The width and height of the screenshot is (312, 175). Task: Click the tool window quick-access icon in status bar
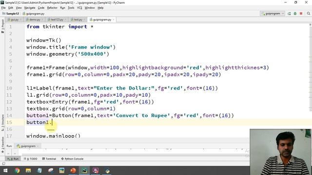[3, 163]
